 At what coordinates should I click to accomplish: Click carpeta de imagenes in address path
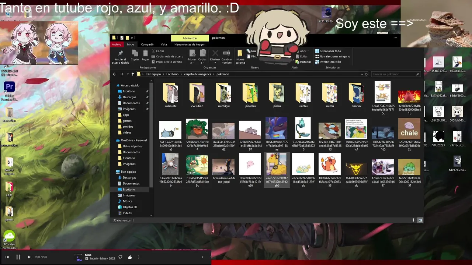tap(197, 74)
